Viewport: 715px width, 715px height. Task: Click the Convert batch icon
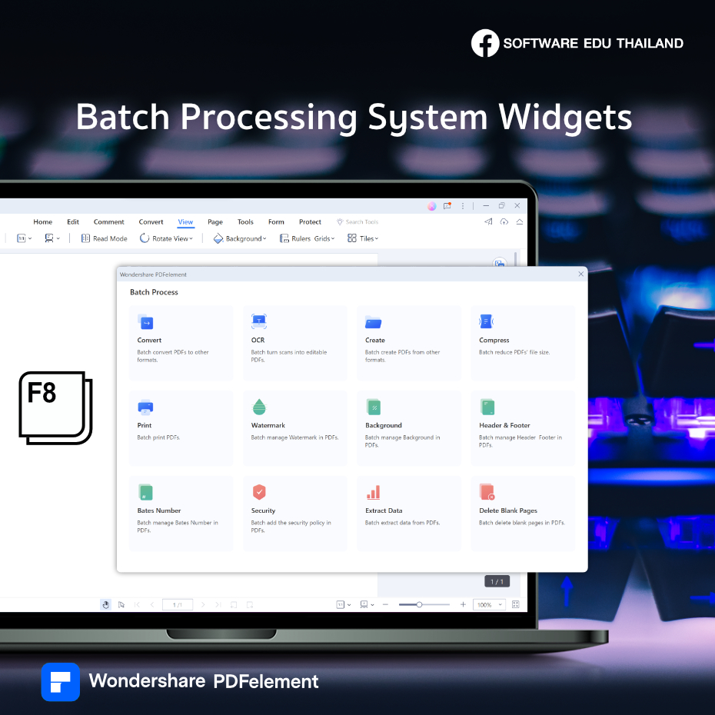(145, 322)
